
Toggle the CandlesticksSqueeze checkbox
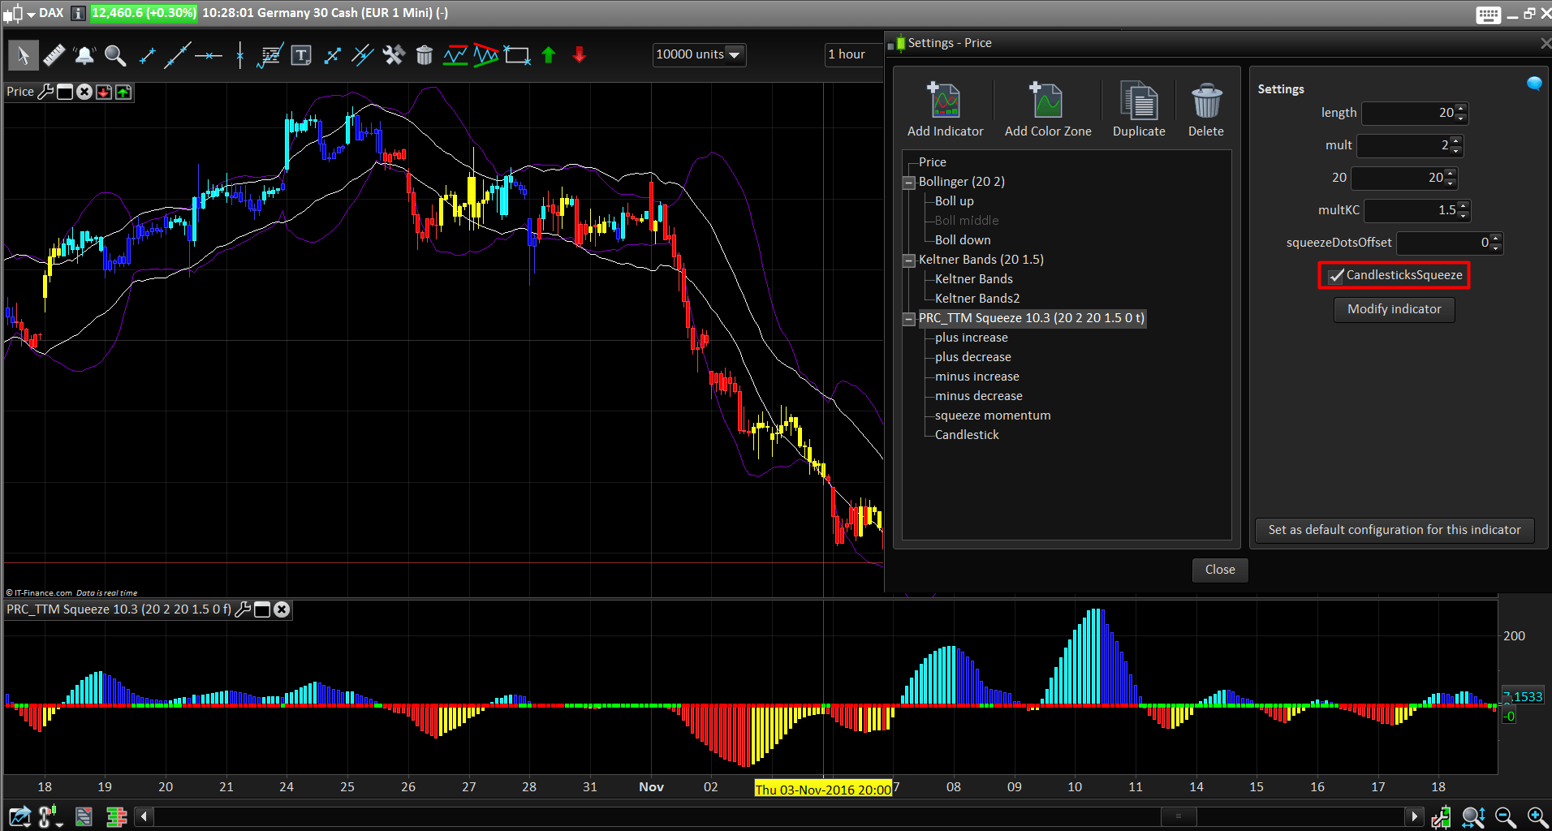[x=1336, y=276]
